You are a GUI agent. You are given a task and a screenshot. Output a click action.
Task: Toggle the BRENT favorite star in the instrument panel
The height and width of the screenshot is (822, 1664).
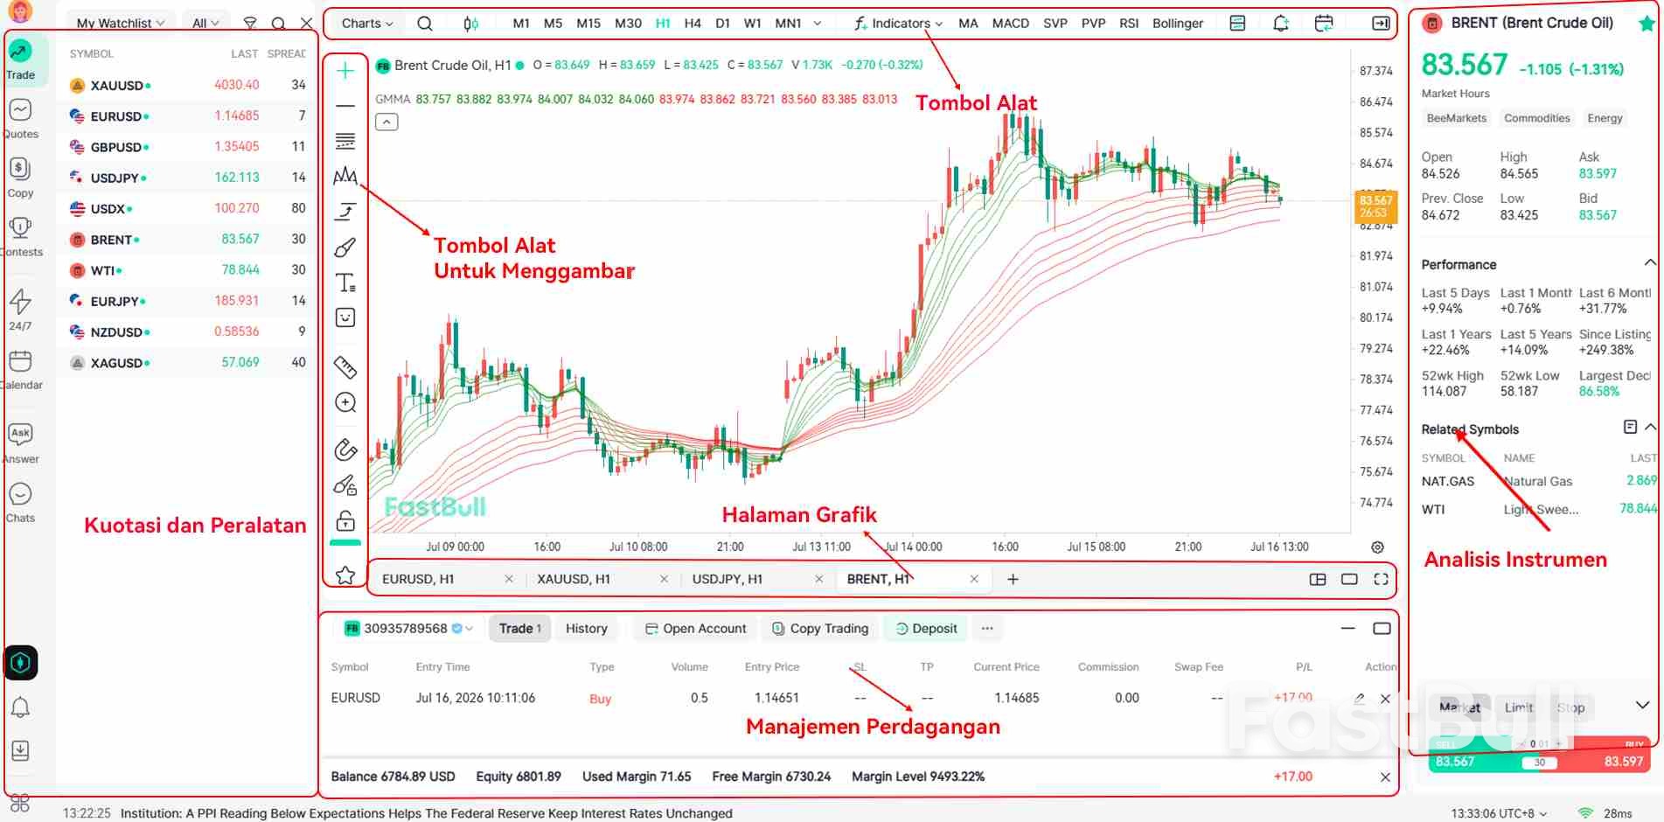1646,24
